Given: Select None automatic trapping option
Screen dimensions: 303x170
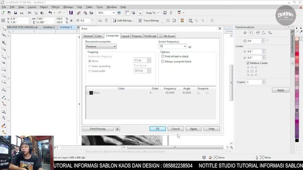Looking at the screenshot, I should click(89, 61).
